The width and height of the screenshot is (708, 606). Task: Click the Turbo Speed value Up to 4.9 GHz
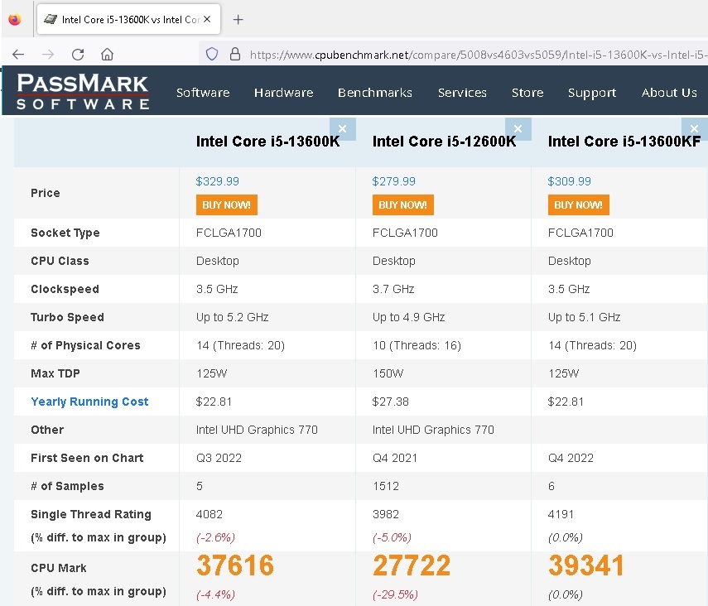pyautogui.click(x=408, y=317)
